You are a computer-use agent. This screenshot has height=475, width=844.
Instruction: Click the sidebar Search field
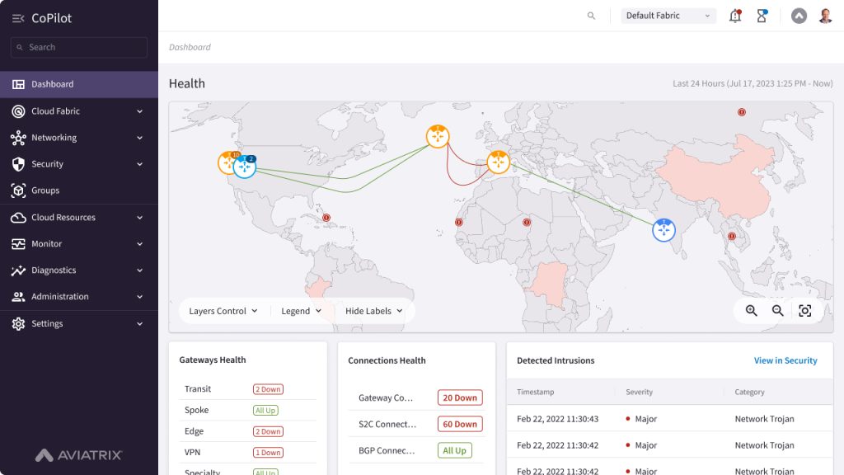(x=79, y=48)
